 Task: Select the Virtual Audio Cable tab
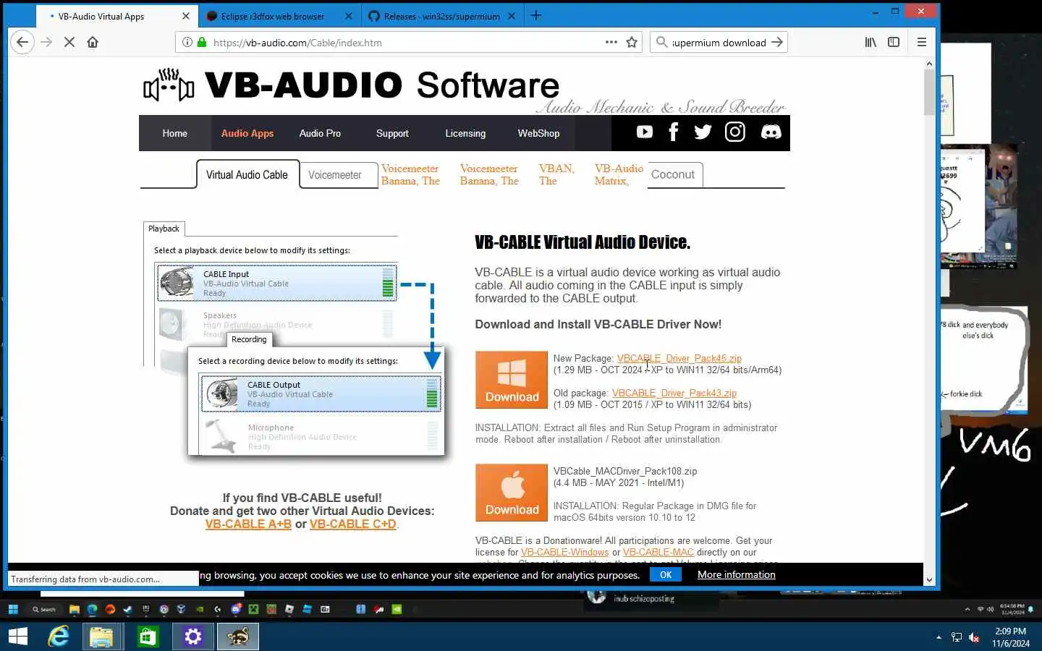[x=247, y=174]
